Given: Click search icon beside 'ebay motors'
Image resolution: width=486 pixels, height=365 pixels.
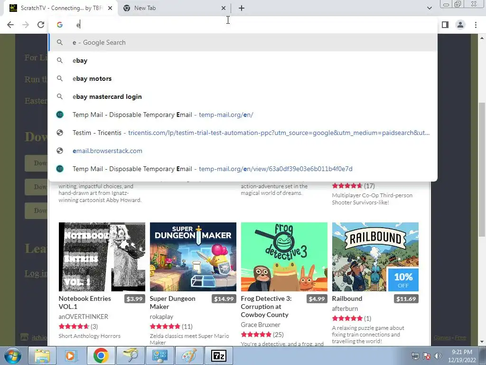Looking at the screenshot, I should [60, 78].
